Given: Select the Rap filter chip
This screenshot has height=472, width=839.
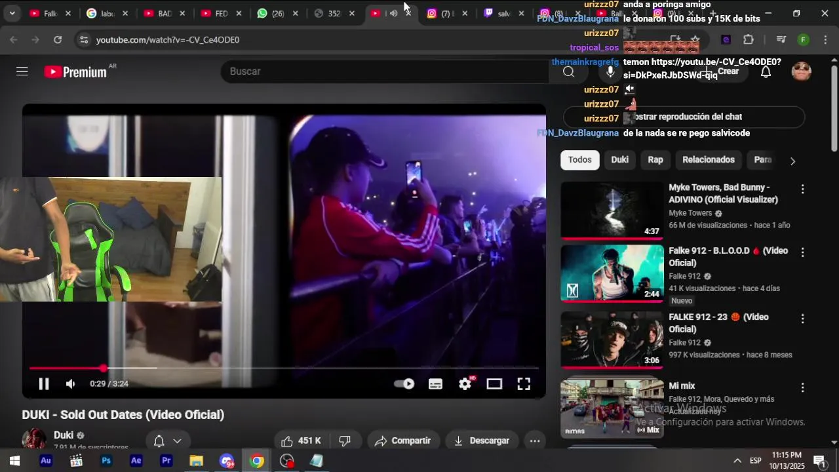Looking at the screenshot, I should (655, 160).
